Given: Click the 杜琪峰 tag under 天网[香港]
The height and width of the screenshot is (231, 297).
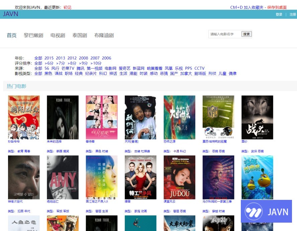Looking at the screenshot, I should click(x=145, y=151).
